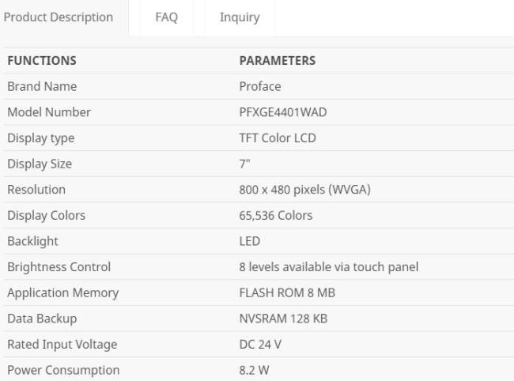
Task: Select the Proface brand name value
Action: pyautogui.click(x=260, y=86)
